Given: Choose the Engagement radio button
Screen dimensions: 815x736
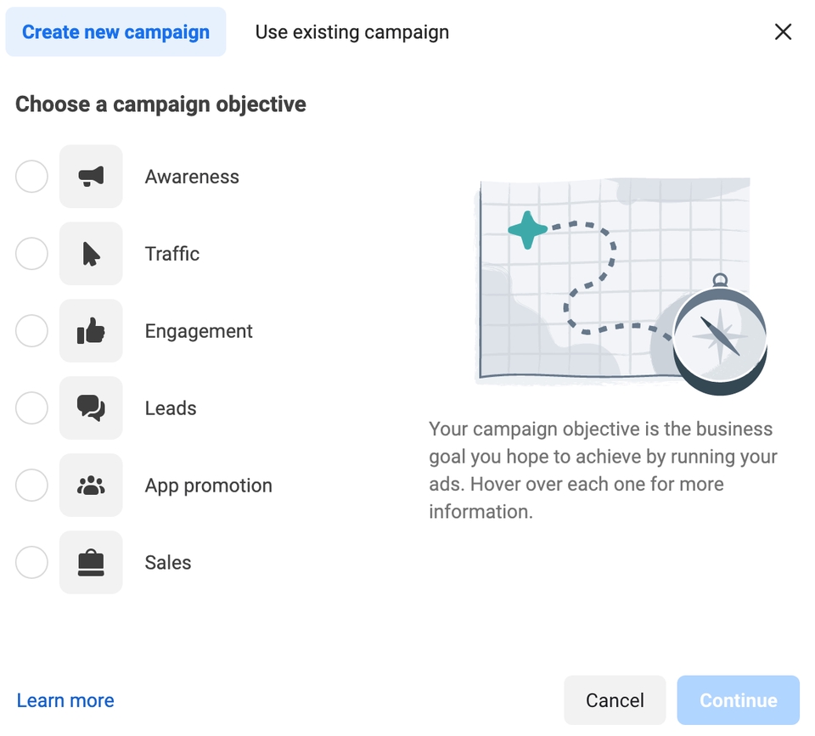Looking at the screenshot, I should pos(31,330).
